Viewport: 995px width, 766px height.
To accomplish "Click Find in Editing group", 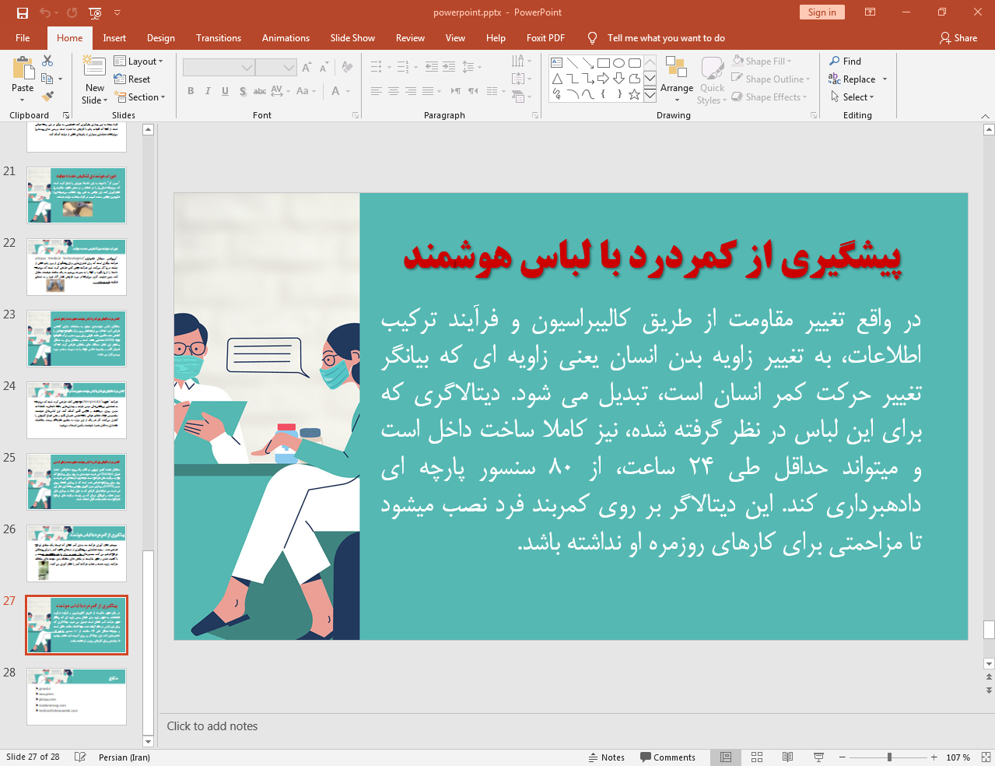I will click(845, 61).
